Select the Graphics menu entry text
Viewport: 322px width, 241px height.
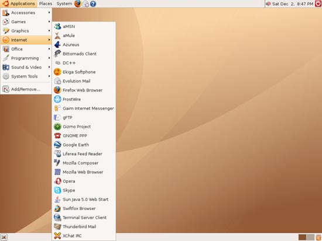pos(20,31)
